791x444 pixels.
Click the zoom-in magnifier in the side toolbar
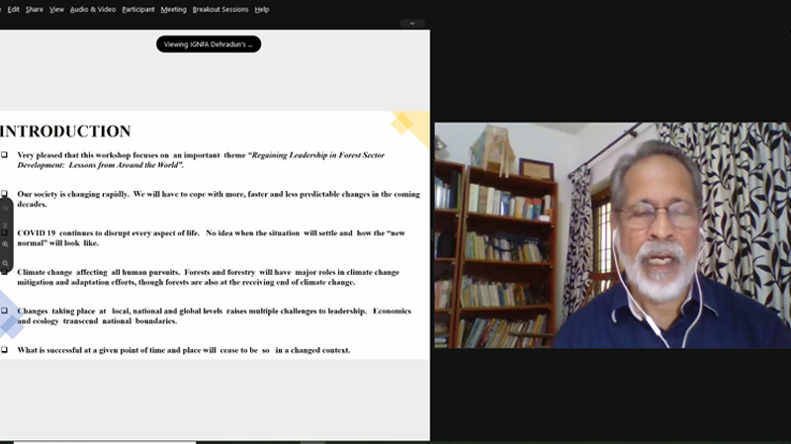(5, 243)
